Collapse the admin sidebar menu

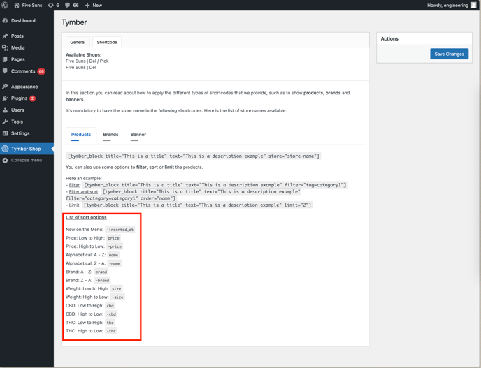[x=26, y=160]
